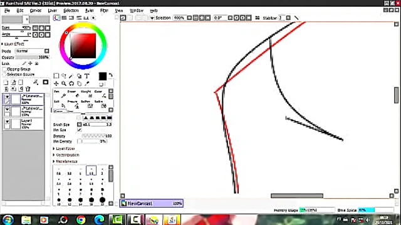Delete layer with the trash icon
This screenshot has height=225, width=401.
(x=28, y=89)
